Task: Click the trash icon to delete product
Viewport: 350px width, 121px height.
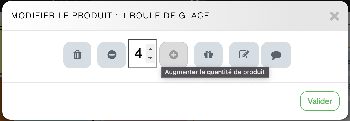Action: pos(77,55)
